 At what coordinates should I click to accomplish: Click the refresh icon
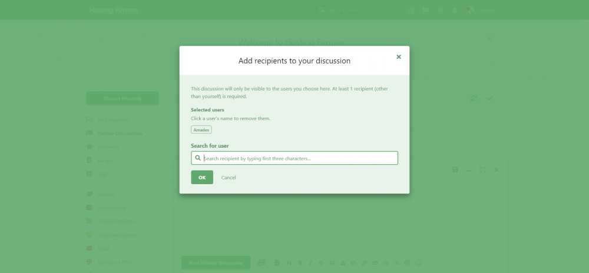coord(474,98)
